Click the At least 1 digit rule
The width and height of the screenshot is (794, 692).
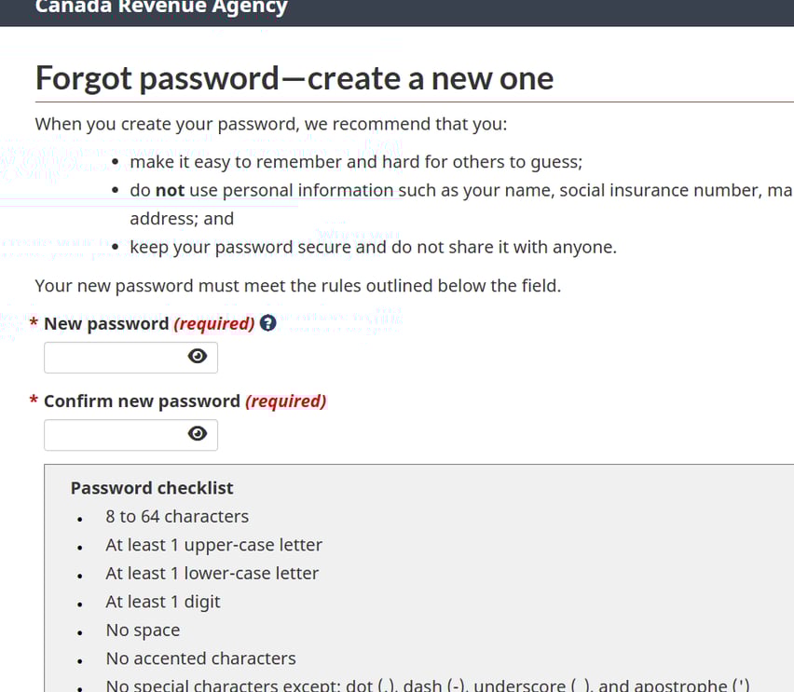point(163,601)
